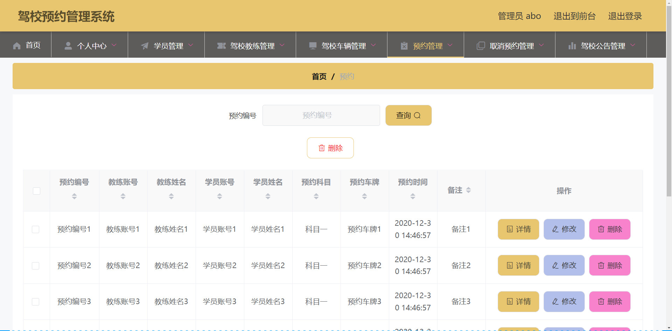Click pencil icon in 修改 for 预约编号1
Image resolution: width=672 pixels, height=331 pixels.
(555, 229)
